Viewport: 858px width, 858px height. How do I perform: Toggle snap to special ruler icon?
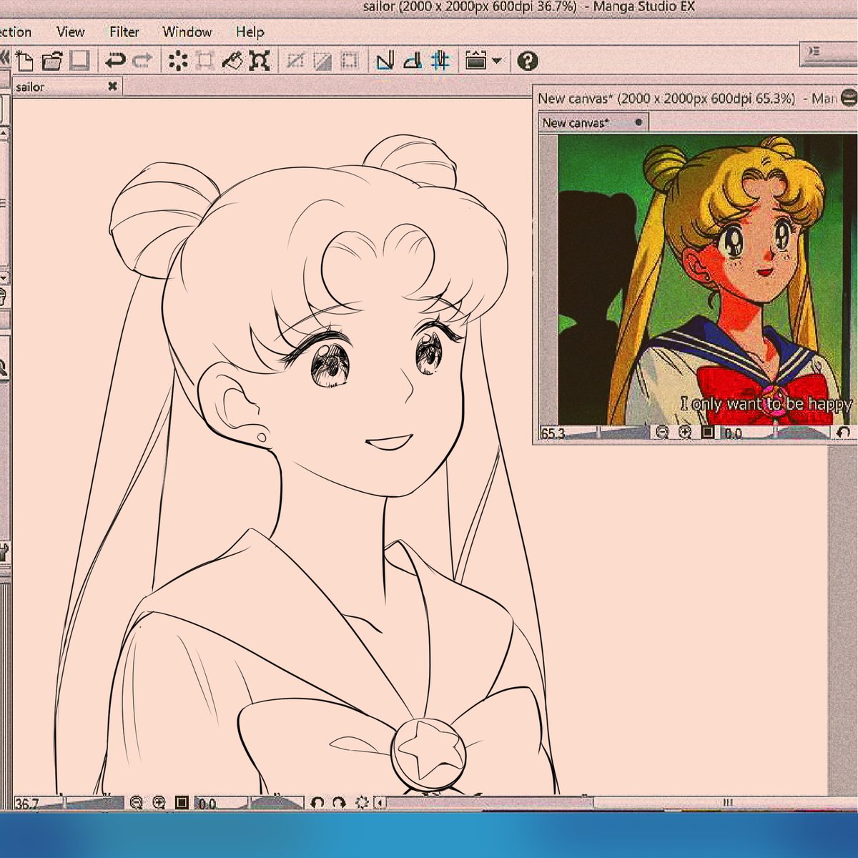413,61
